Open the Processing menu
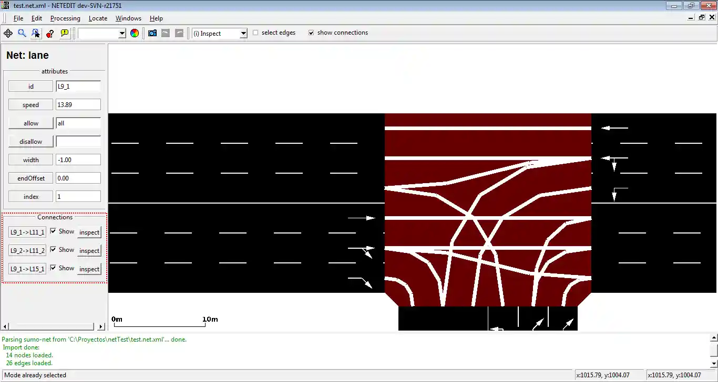 coord(65,18)
